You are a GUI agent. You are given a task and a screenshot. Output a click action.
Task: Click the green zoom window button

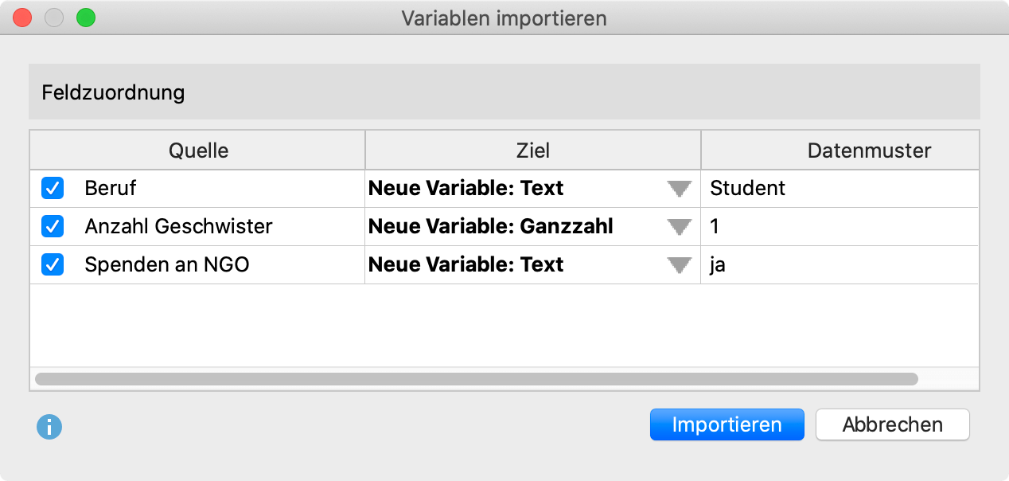[x=85, y=18]
